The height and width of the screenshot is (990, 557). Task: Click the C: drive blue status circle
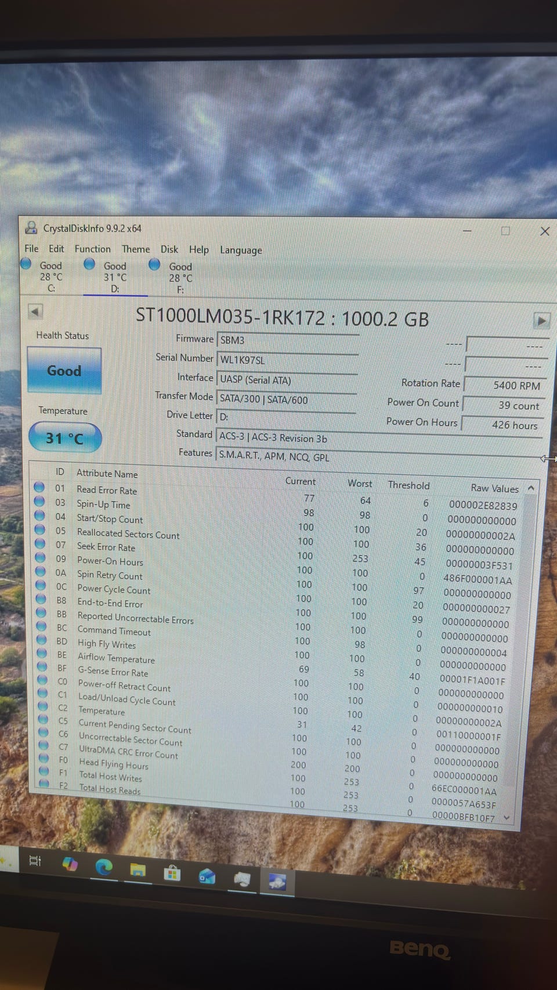tap(26, 264)
